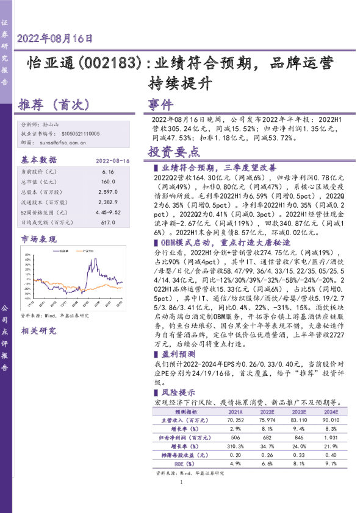Viewport: 363px width, 513px height.
Task: Select floating share capital value 2,382.9
Action: coord(108,202)
